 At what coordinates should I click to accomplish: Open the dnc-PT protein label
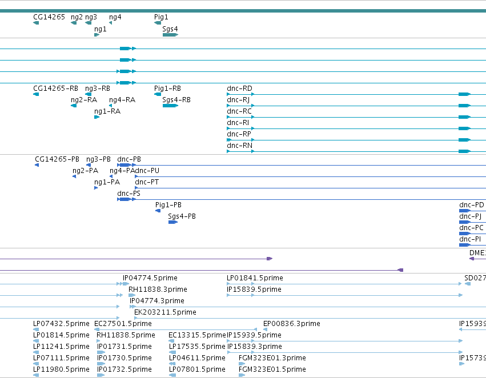point(147,182)
